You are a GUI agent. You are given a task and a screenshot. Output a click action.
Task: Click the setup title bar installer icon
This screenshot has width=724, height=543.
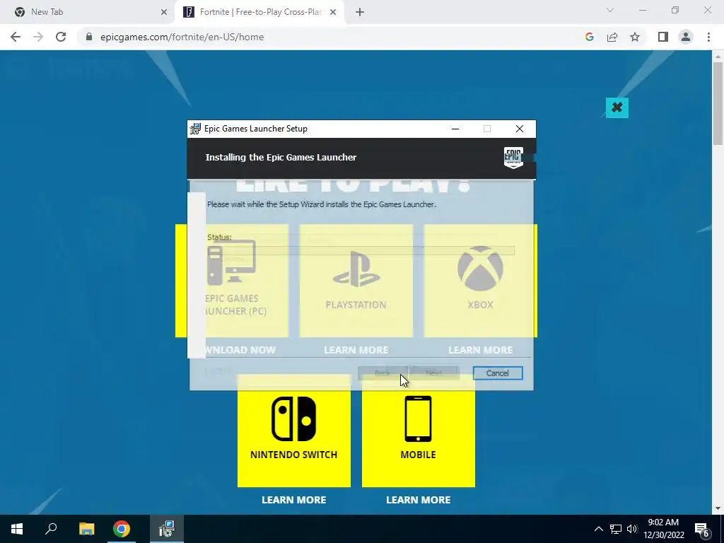pos(195,129)
